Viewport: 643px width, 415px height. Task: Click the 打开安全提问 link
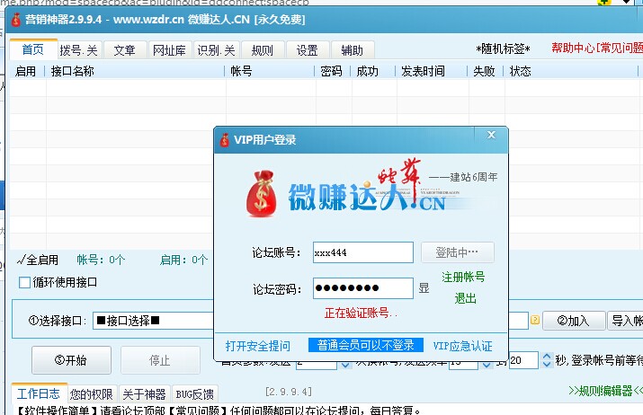pyautogui.click(x=257, y=346)
